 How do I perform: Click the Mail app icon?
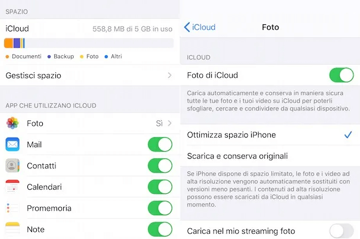pyautogui.click(x=12, y=145)
